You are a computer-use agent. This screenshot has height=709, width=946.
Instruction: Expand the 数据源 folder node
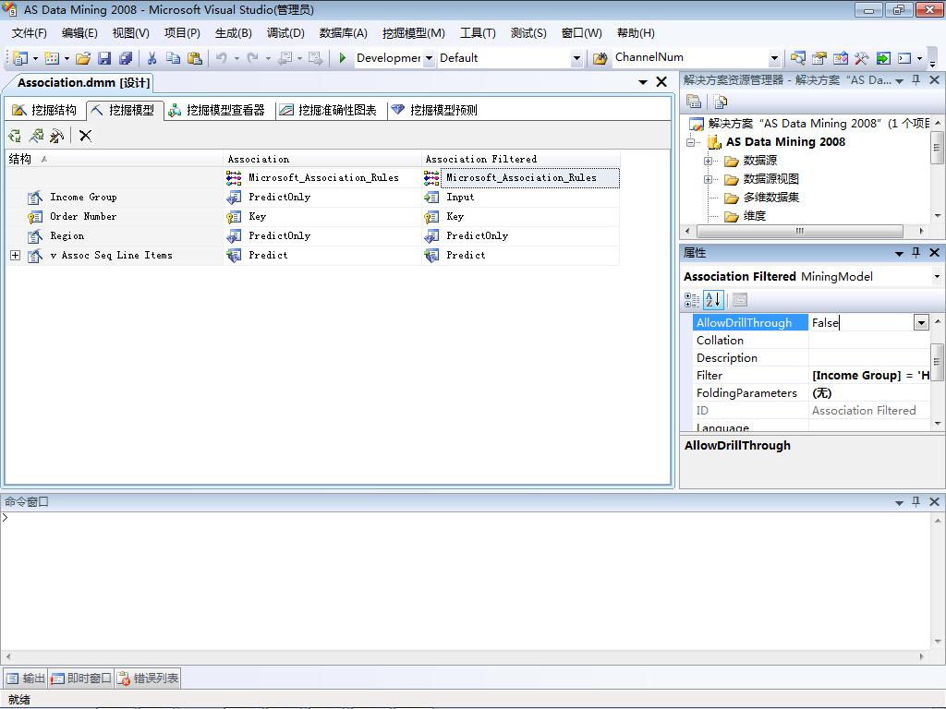click(708, 161)
